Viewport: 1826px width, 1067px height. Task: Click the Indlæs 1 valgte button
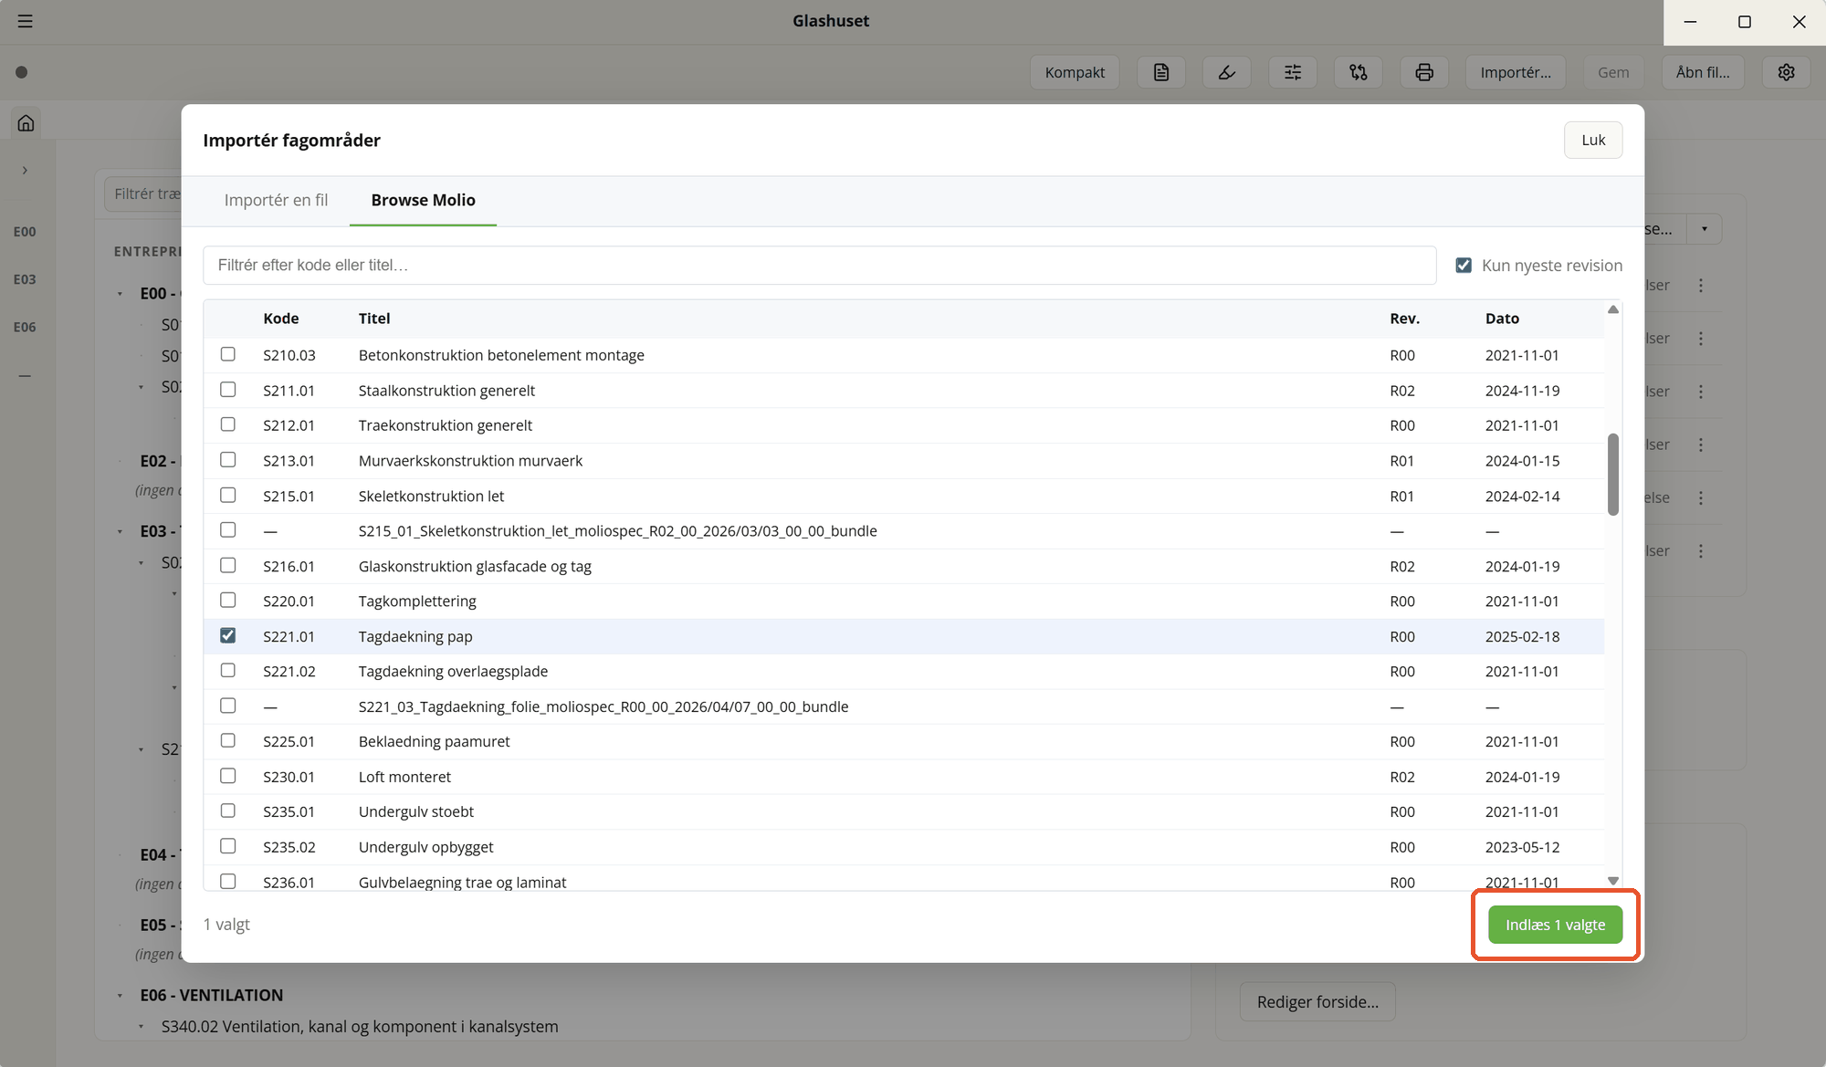pyautogui.click(x=1555, y=925)
